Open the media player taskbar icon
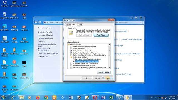This screenshot has height=100, width=178. point(29,97)
